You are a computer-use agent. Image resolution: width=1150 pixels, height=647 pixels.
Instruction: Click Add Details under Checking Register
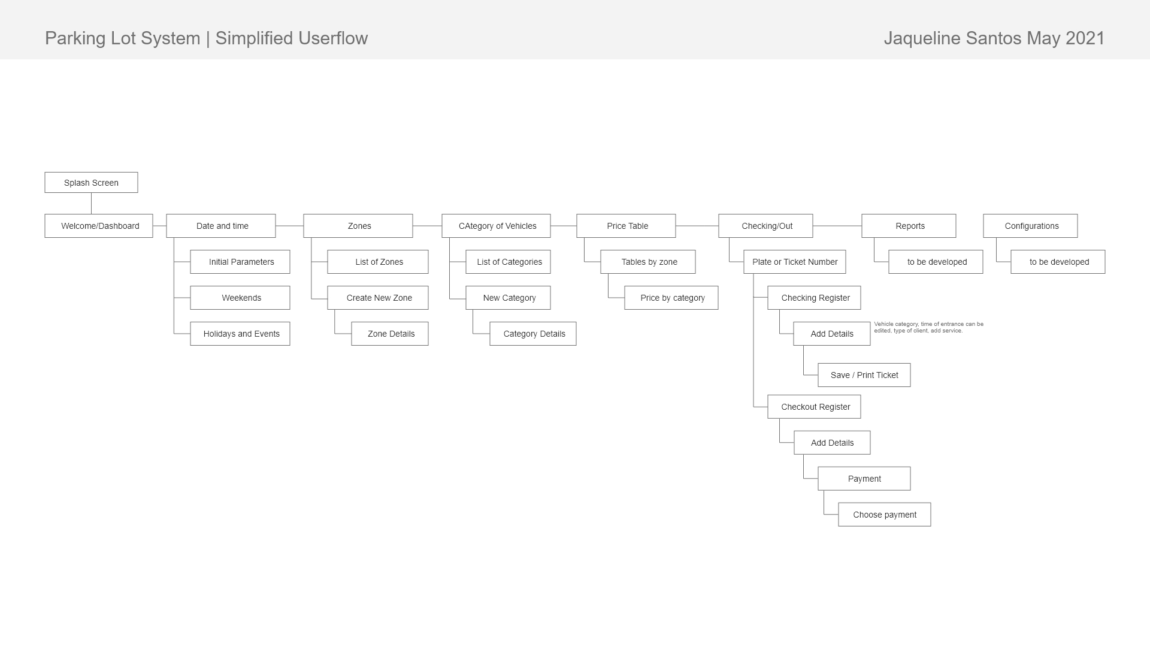pyautogui.click(x=832, y=334)
